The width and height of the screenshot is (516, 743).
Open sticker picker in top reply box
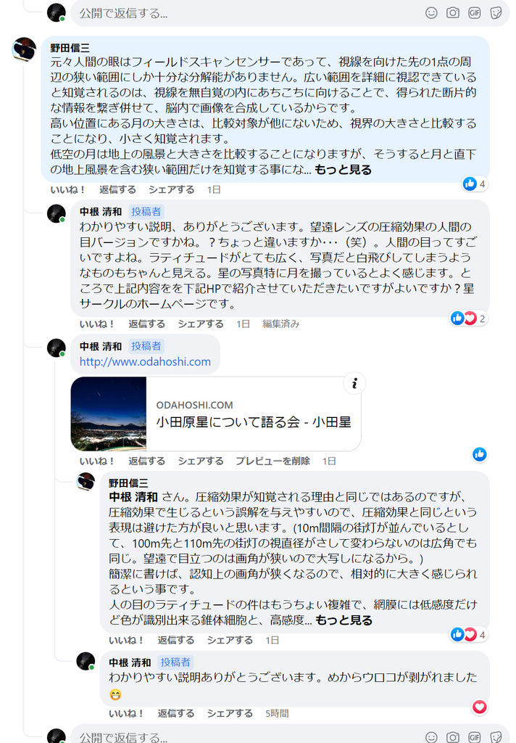point(496,13)
